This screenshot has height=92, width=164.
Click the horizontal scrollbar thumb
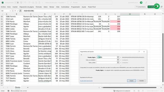coord(130,87)
